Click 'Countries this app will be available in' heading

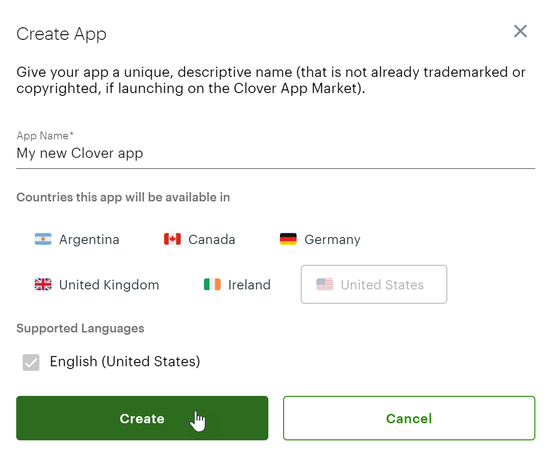pyautogui.click(x=123, y=197)
